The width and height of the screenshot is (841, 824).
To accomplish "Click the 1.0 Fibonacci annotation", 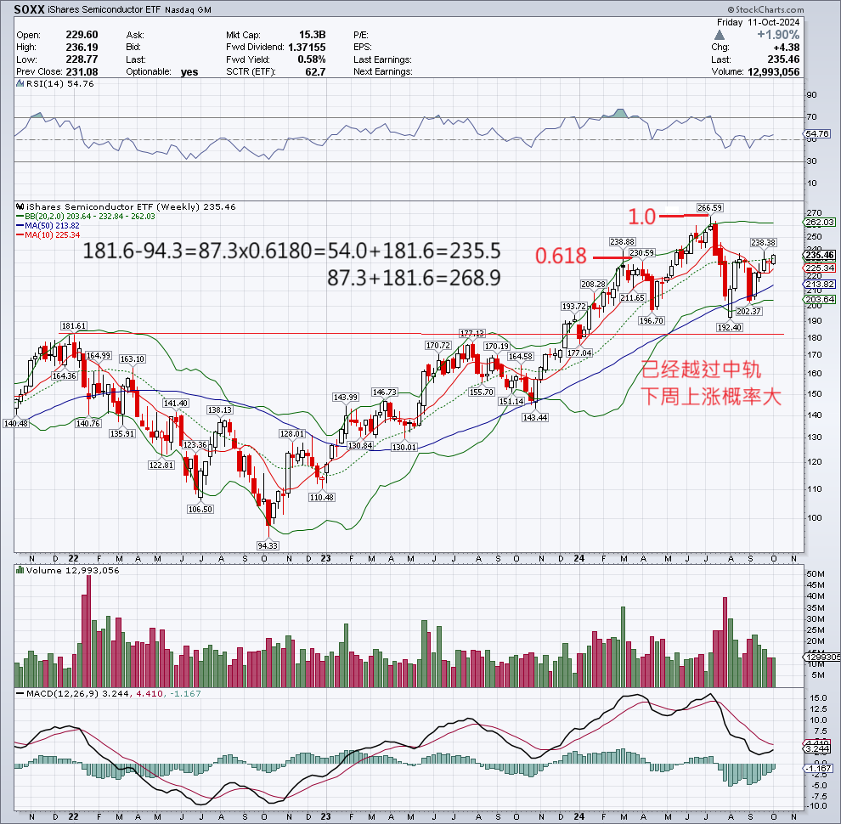I will click(641, 217).
